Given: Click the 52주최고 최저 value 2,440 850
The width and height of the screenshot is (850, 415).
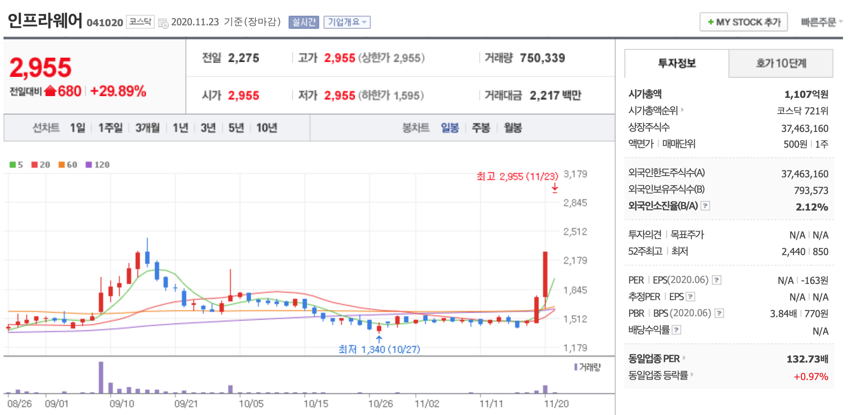Looking at the screenshot, I should [805, 252].
